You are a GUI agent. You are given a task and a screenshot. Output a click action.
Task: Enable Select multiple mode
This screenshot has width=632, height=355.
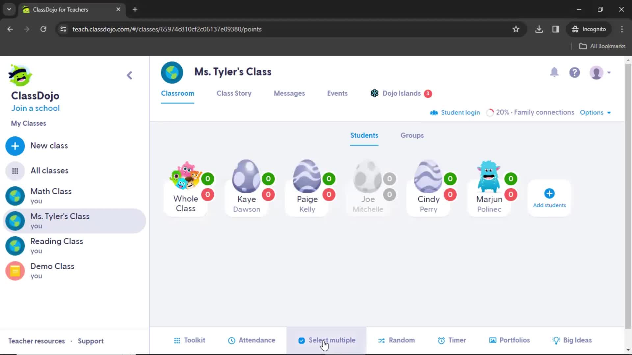tap(326, 340)
